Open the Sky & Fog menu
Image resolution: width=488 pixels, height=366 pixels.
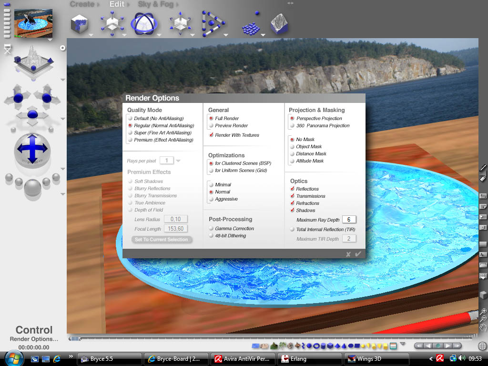click(156, 4)
